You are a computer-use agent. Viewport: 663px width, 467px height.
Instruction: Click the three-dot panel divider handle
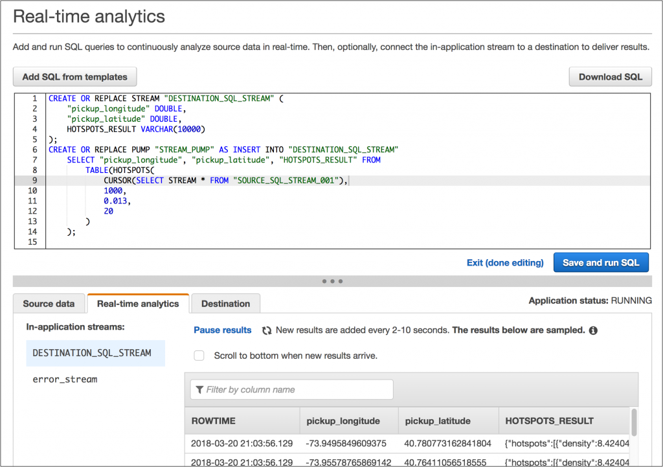click(x=332, y=281)
